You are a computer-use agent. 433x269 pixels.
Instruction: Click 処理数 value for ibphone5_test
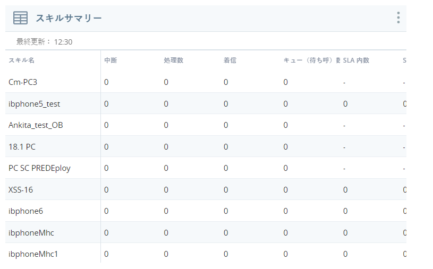pyautogui.click(x=166, y=104)
